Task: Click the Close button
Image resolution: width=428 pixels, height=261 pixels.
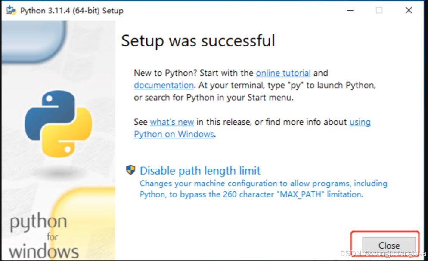Action: (389, 246)
